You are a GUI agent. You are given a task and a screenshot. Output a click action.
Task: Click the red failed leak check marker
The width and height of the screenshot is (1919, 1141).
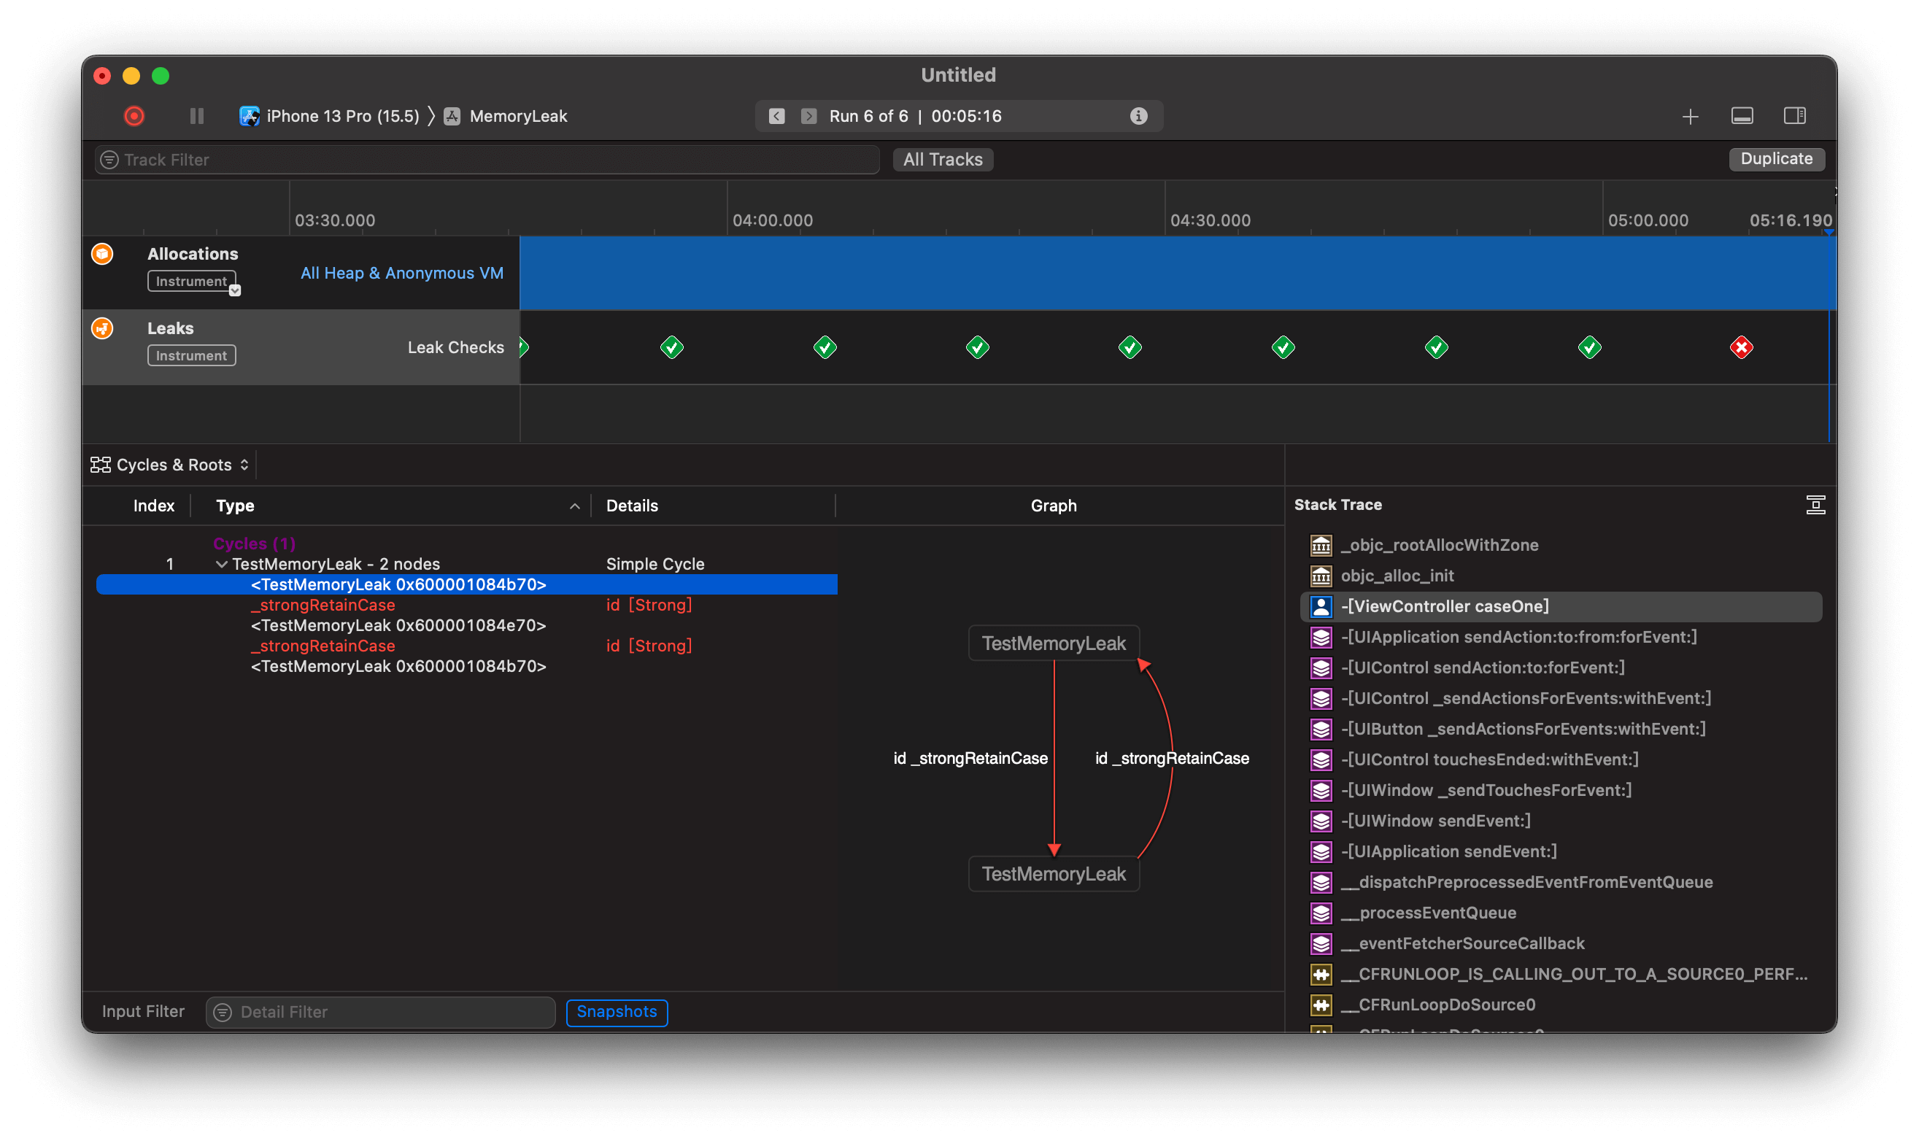(1742, 347)
